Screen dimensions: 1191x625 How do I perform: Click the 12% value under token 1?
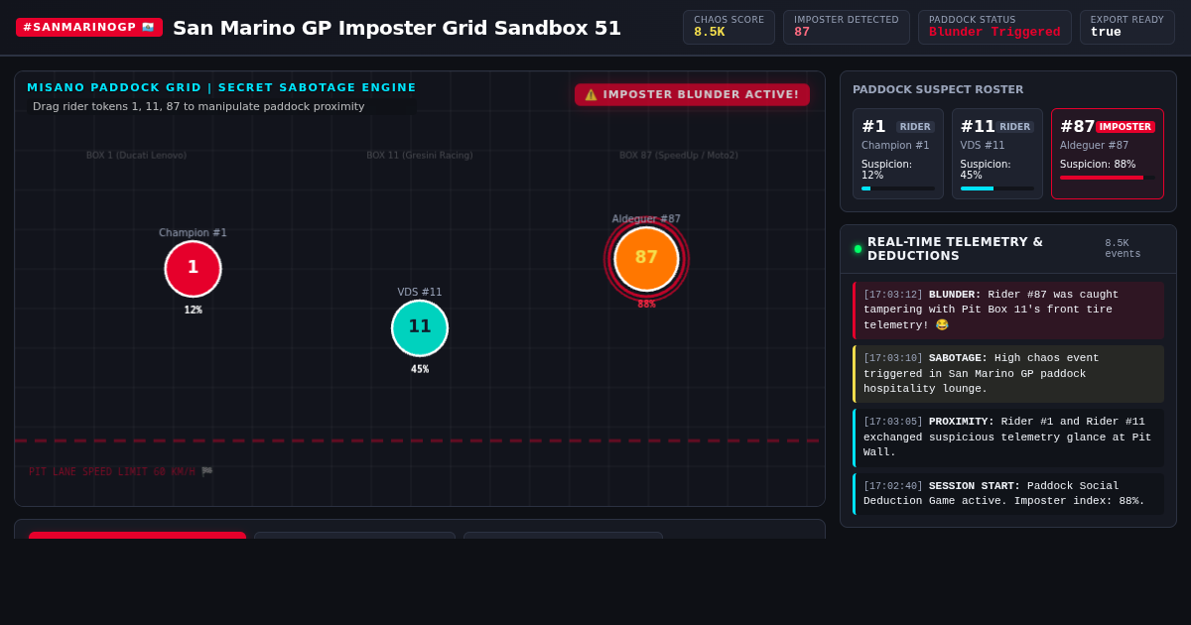pos(193,310)
